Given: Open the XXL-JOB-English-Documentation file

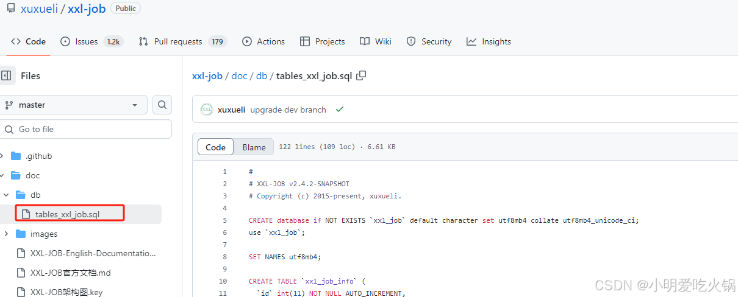Looking at the screenshot, I should click(x=93, y=253).
